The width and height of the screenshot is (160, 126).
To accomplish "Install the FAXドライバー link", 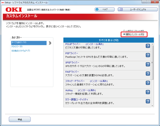I will coord(72,72).
